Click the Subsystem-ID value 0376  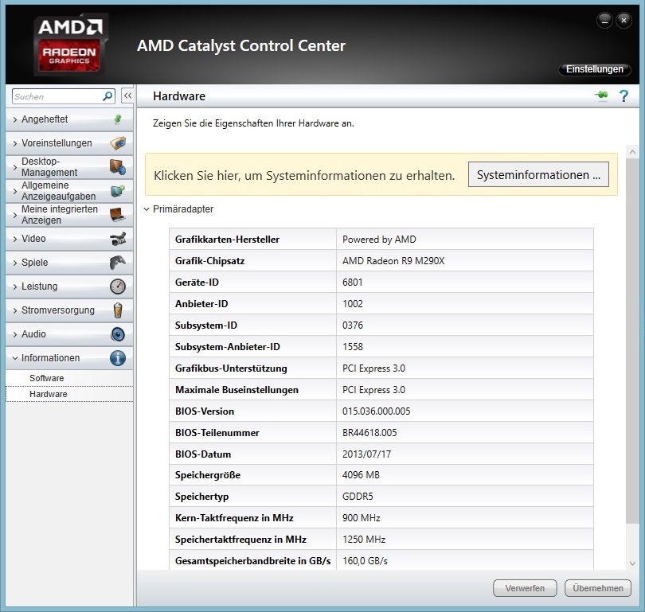(x=353, y=325)
